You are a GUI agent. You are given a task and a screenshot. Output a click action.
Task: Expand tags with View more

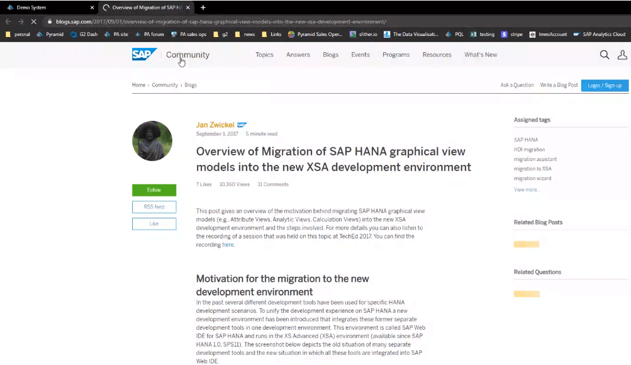[525, 189]
